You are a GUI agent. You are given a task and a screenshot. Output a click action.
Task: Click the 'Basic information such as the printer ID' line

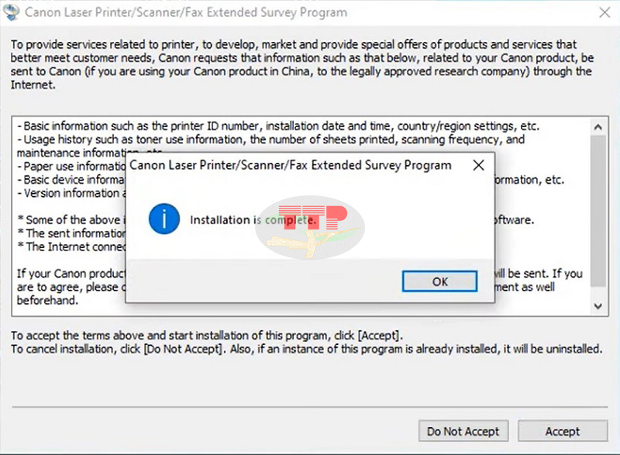[x=278, y=126]
